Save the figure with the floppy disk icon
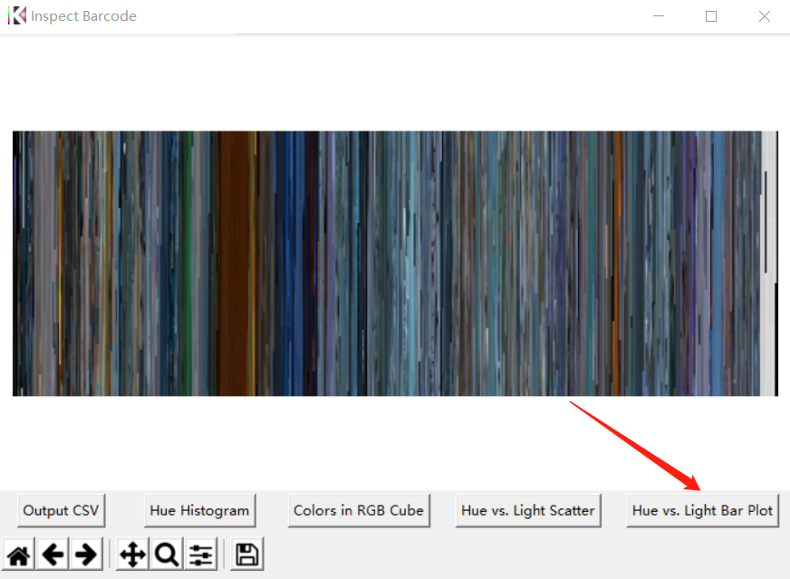Screen dimensions: 790x579 point(246,555)
